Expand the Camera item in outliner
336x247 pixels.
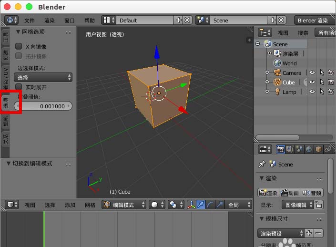(x=267, y=72)
